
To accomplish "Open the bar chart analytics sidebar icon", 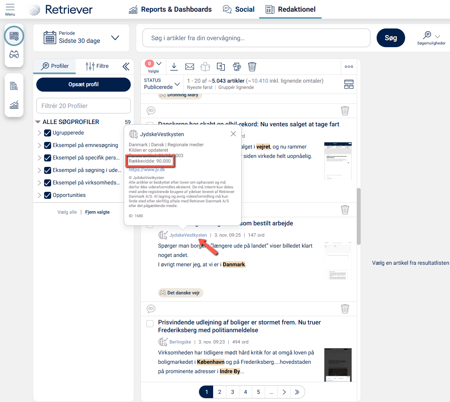I will 14,105.
